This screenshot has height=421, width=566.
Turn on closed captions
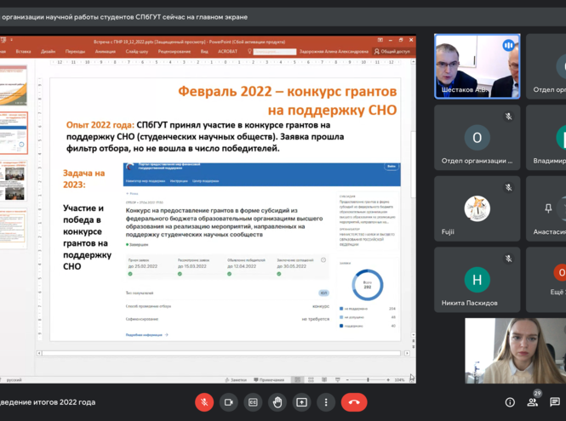pos(253,402)
